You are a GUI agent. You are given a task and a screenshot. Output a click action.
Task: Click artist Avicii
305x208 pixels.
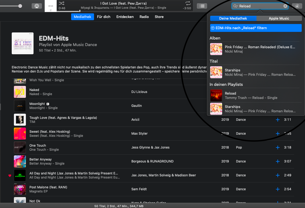coord(135,120)
